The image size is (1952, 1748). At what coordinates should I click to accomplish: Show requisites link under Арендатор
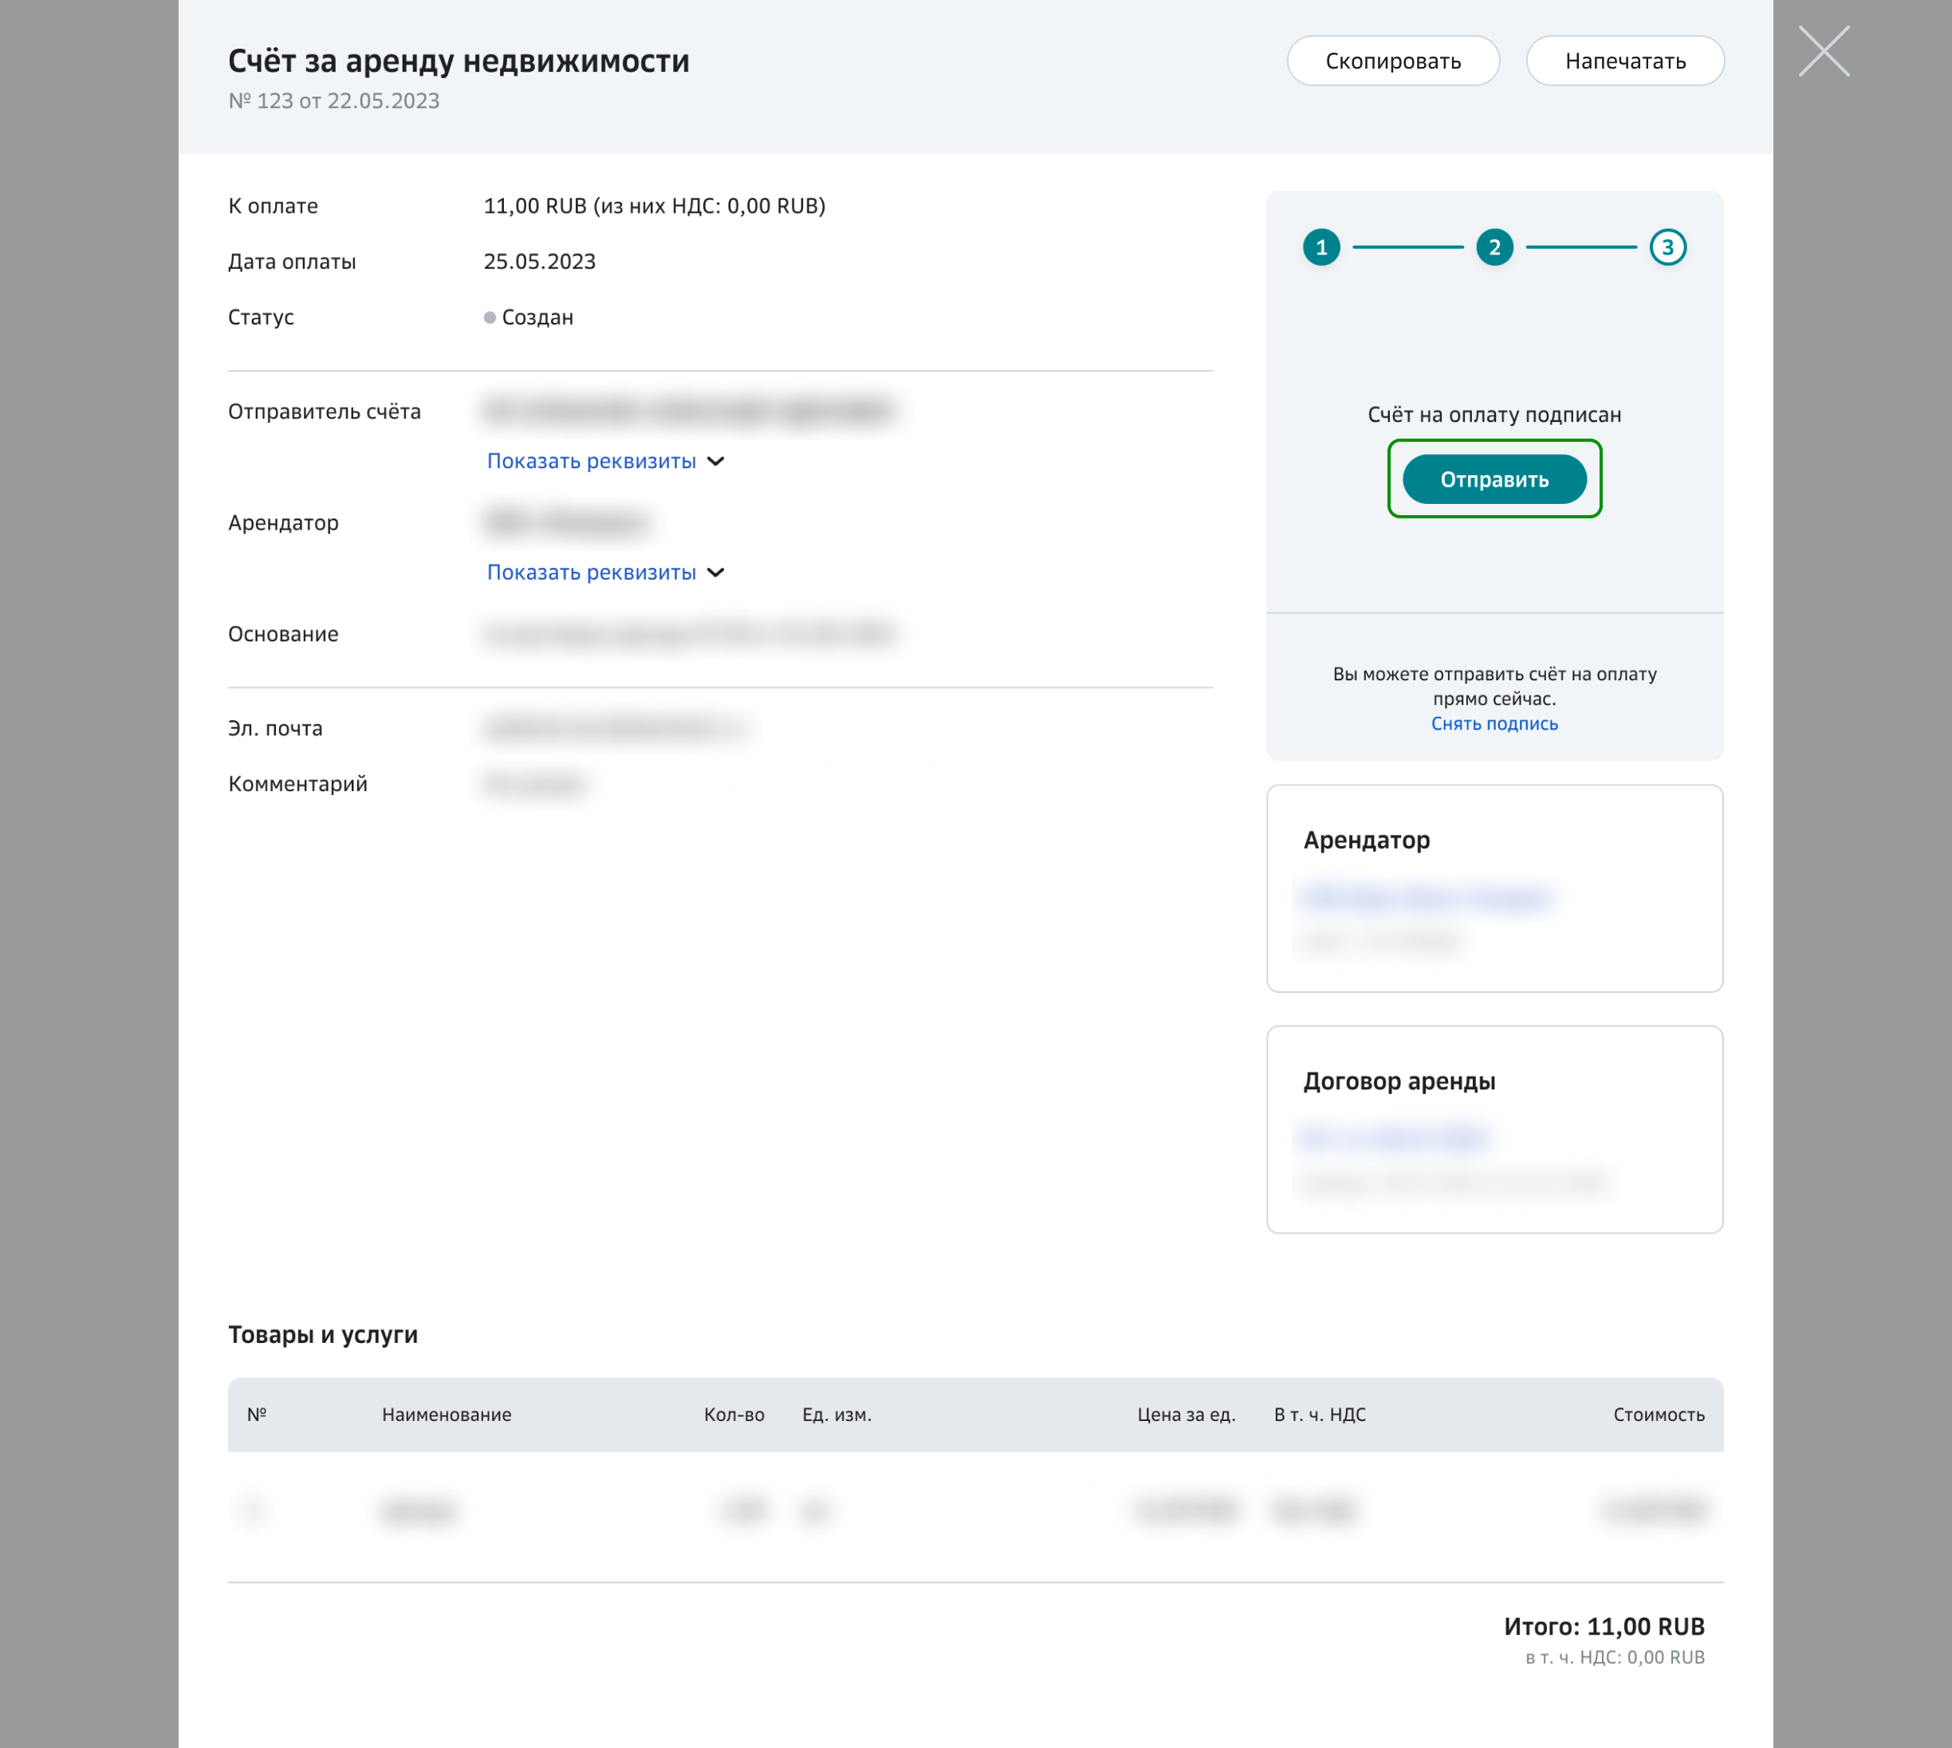[592, 573]
